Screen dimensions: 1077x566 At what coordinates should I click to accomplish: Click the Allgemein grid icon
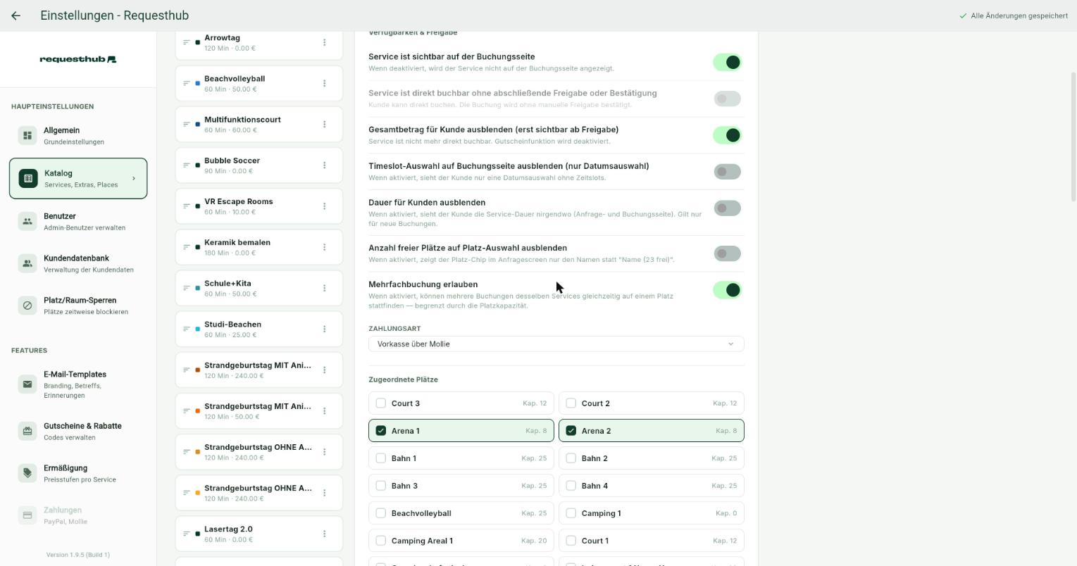point(27,135)
